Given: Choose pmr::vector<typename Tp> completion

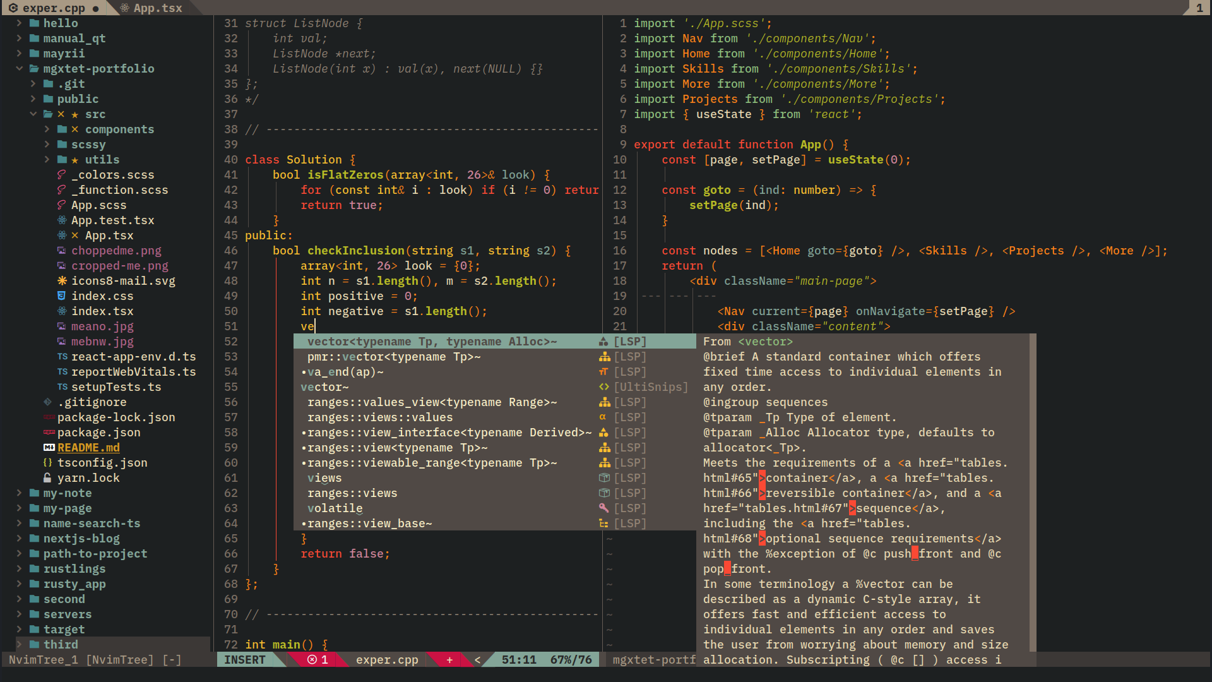Looking at the screenshot, I should coord(494,356).
